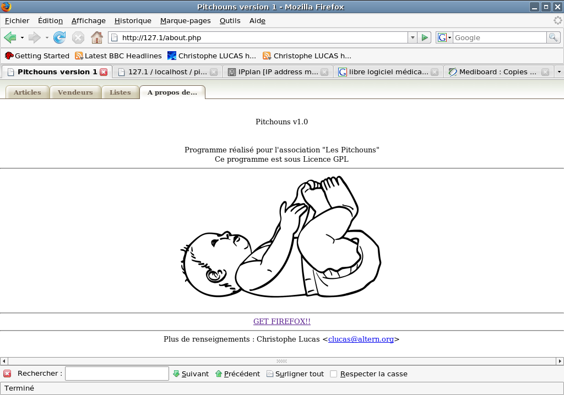564x395 pixels.
Task: Enable Respecter la casse checkbox
Action: click(333, 374)
